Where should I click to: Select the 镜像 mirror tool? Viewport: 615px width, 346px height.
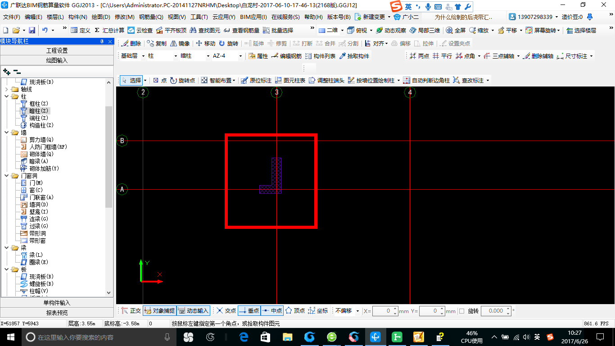point(180,44)
